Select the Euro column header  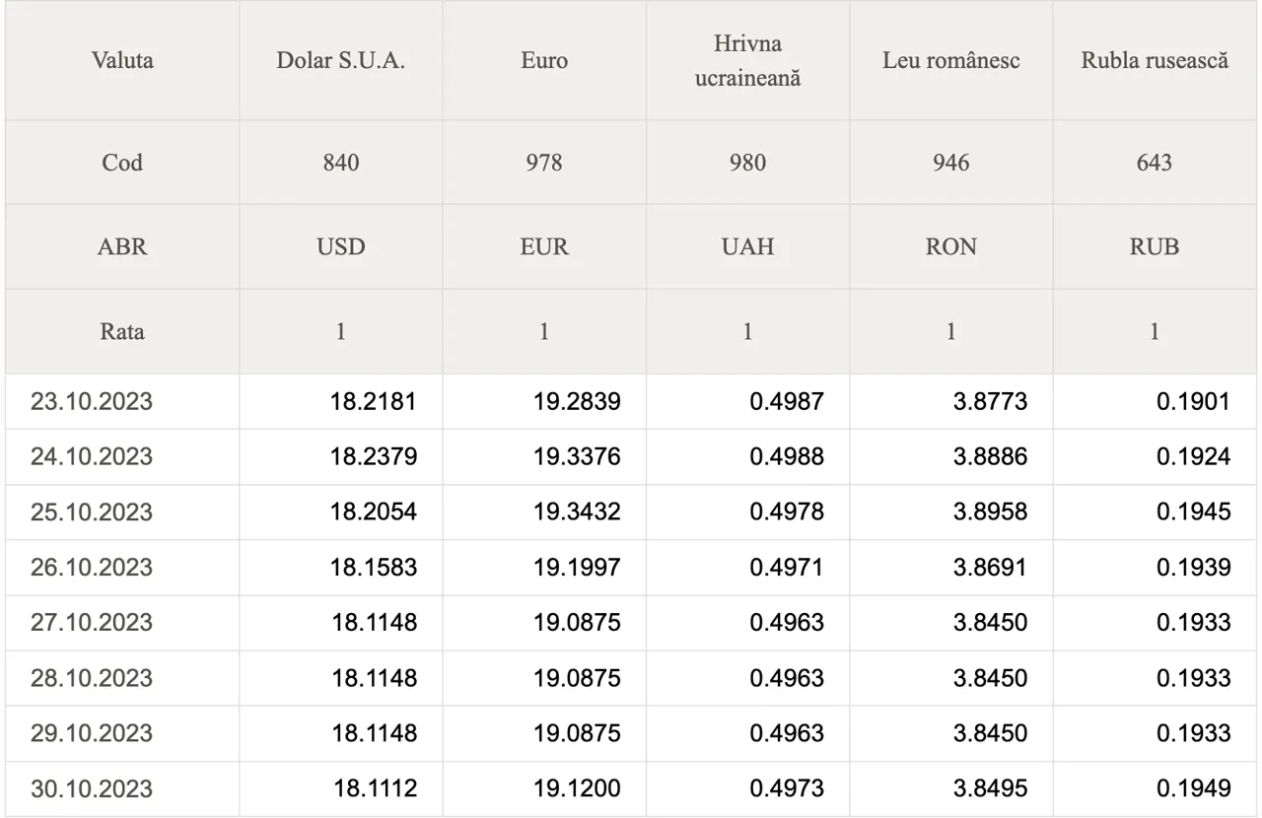[544, 60]
